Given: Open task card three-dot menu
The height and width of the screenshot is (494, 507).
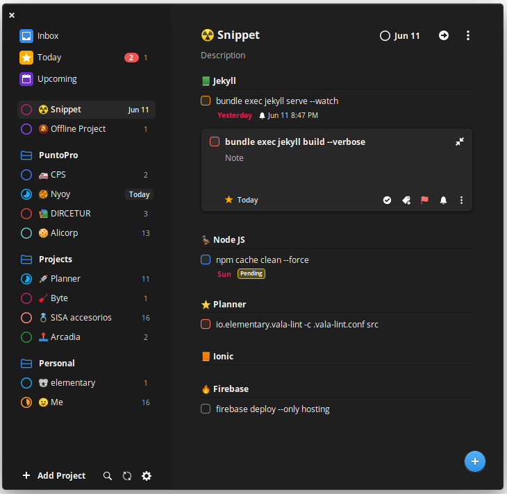Looking at the screenshot, I should (461, 201).
